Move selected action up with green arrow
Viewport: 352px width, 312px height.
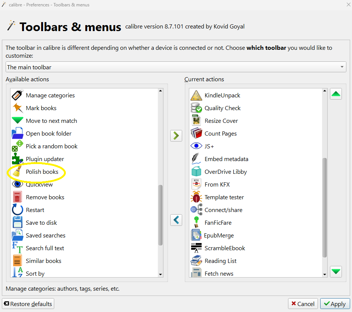point(336,94)
